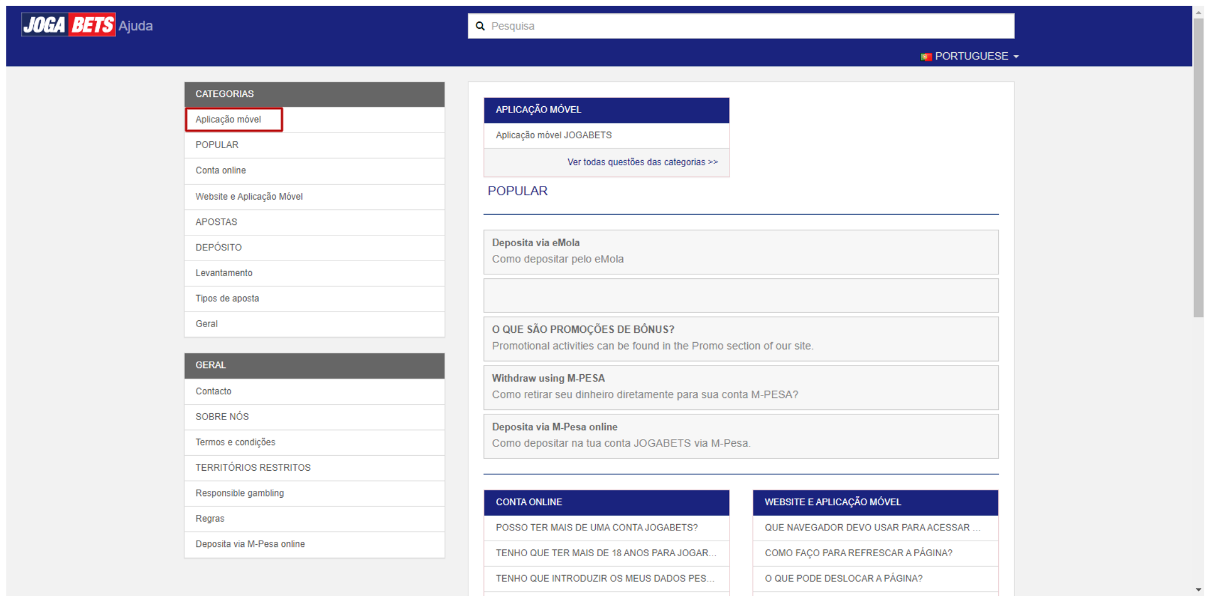Click the search magnifier icon
The image size is (1210, 601).
pyautogui.click(x=480, y=26)
